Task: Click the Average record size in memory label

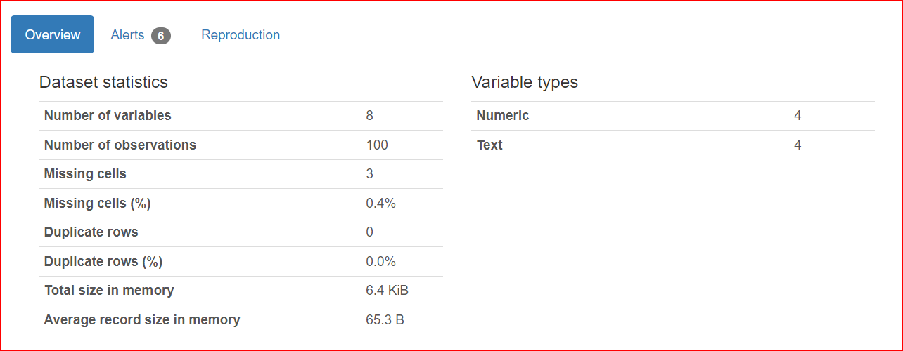Action: pyautogui.click(x=142, y=319)
